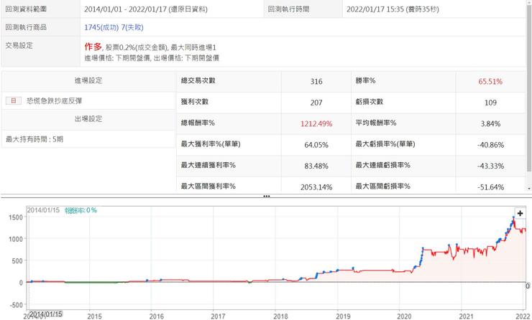Screen dimensions: 532x320
Task: Click the equity curve peak near 2022
Action: click(514, 216)
